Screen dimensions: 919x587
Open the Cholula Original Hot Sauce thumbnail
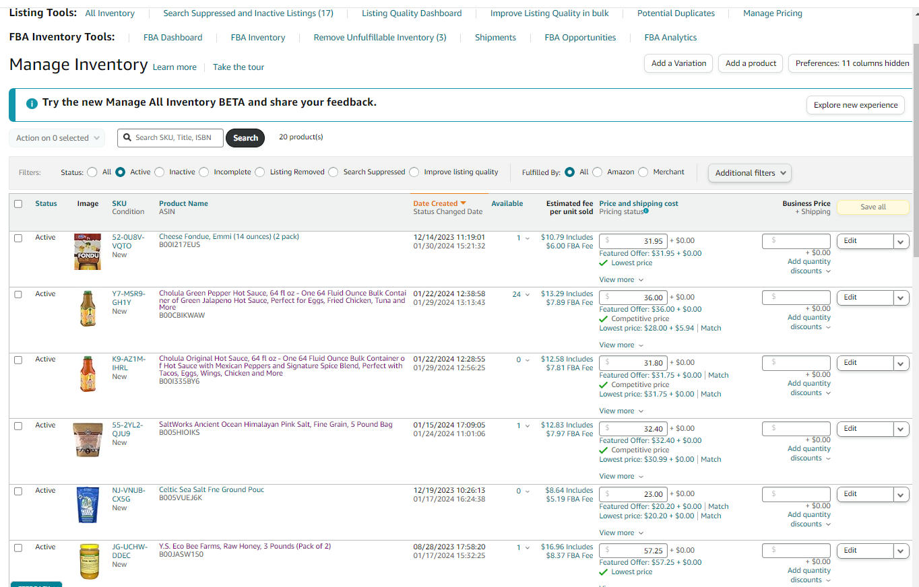[88, 374]
